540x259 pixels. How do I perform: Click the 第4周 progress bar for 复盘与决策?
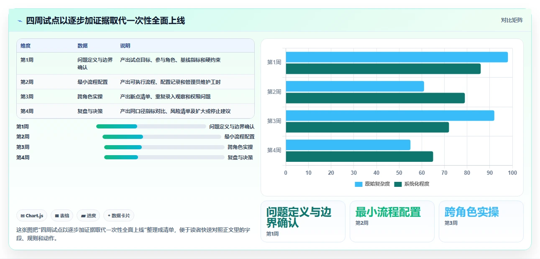[x=164, y=158]
